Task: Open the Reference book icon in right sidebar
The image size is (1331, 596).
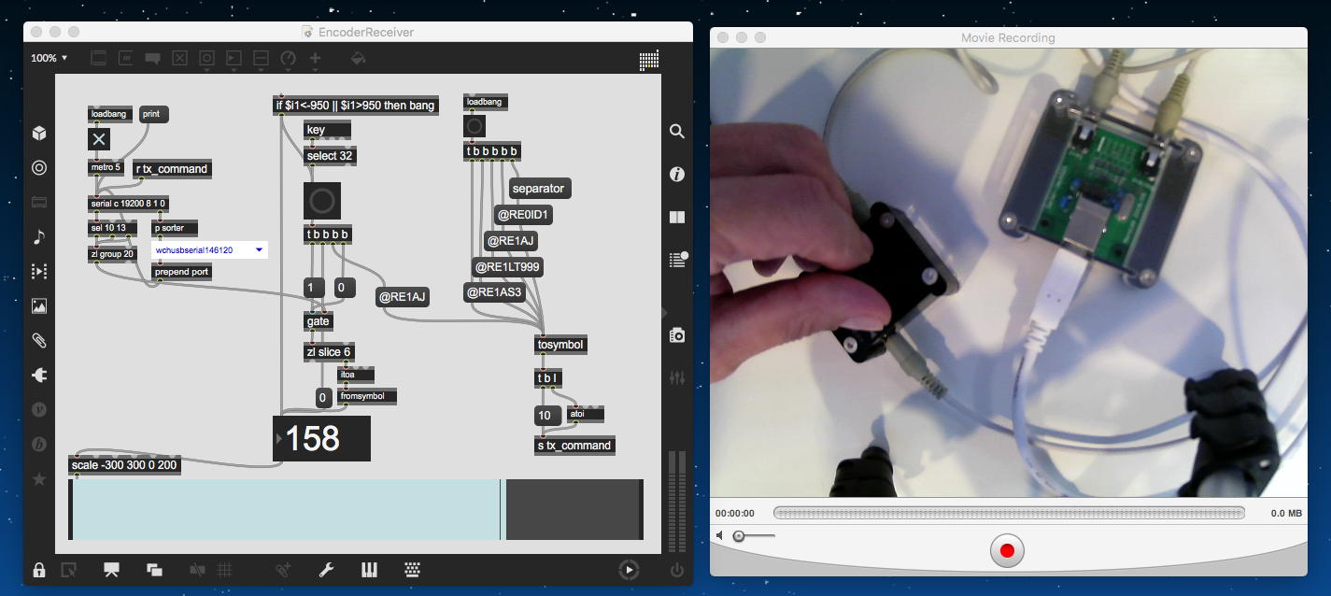Action: tap(678, 218)
